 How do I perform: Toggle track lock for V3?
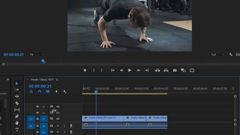tap(37, 106)
